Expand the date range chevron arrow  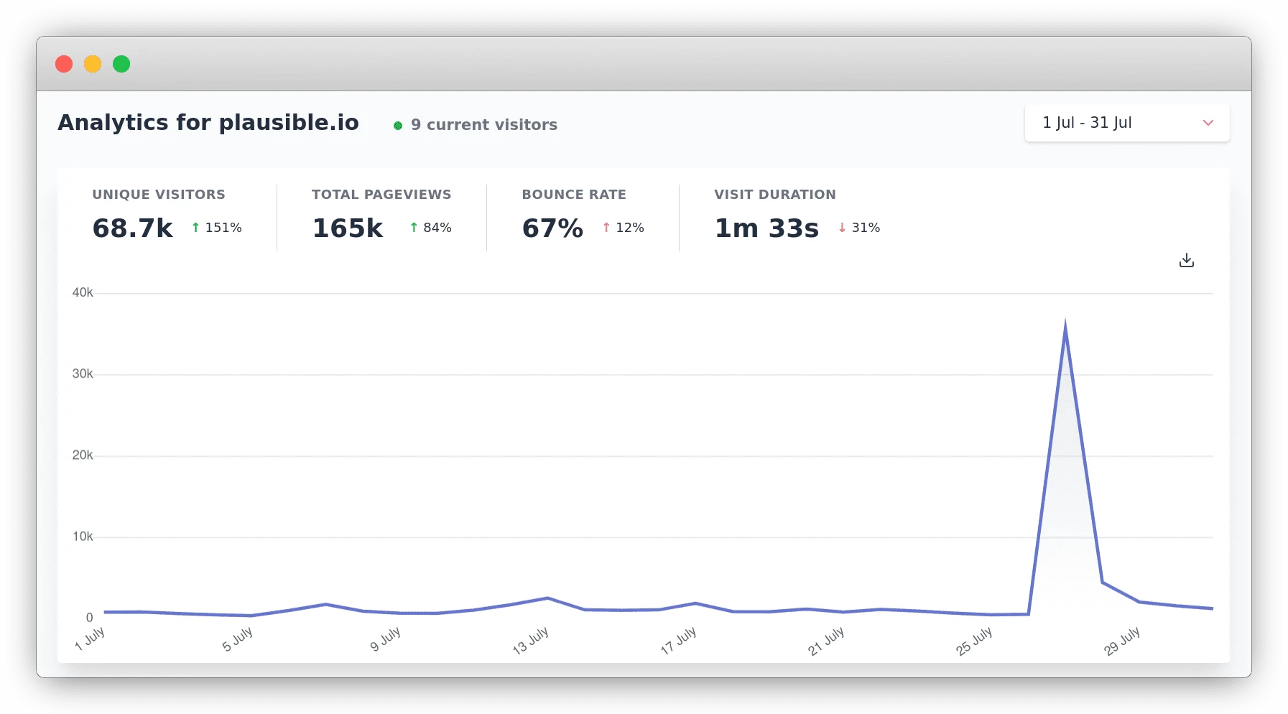pos(1208,123)
